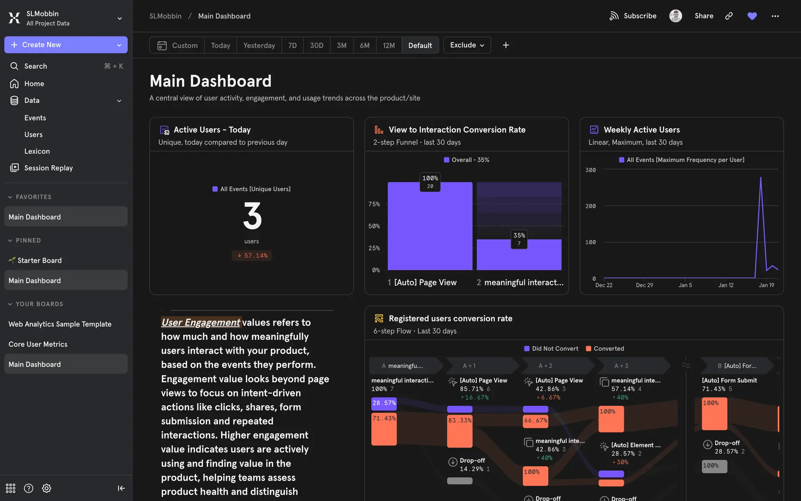The width and height of the screenshot is (801, 501).
Task: Expand the Create New dropdown arrow
Action: (119, 45)
